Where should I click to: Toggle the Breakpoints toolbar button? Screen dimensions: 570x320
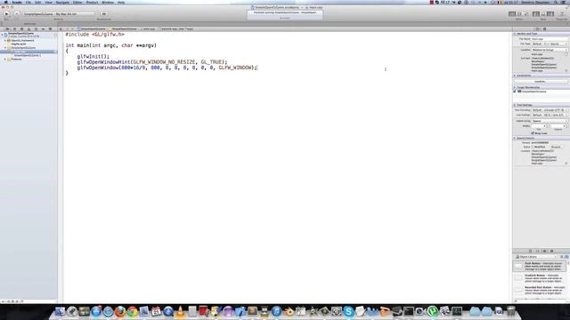(103, 14)
